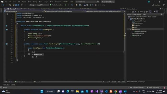Screen dimensions: 167x94
Task: Start Without Debugging hollow play icon
Action: 66,5
